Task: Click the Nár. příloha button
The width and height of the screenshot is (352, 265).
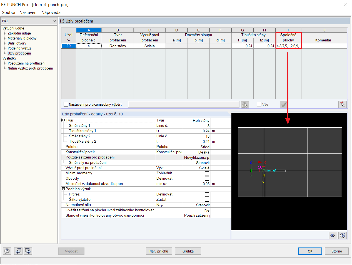Action: [159, 251]
